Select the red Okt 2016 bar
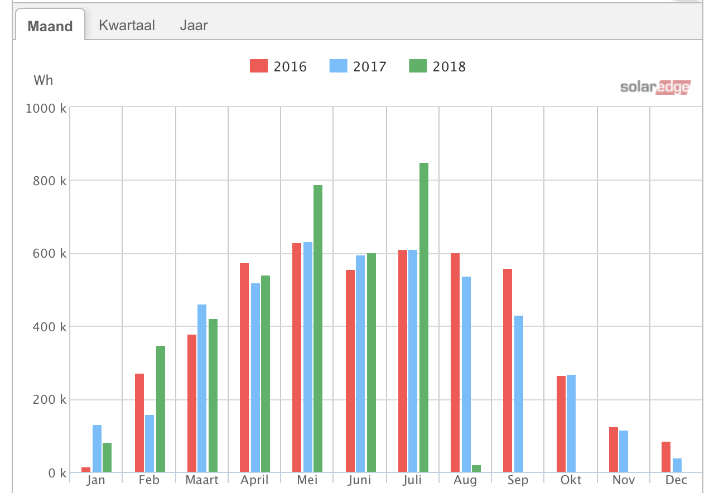Viewport: 714px width, 493px height. [x=561, y=424]
